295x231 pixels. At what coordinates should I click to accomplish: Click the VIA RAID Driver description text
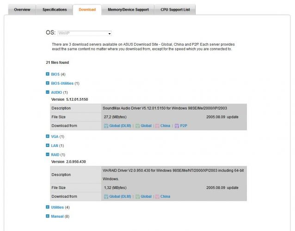coord(173,175)
